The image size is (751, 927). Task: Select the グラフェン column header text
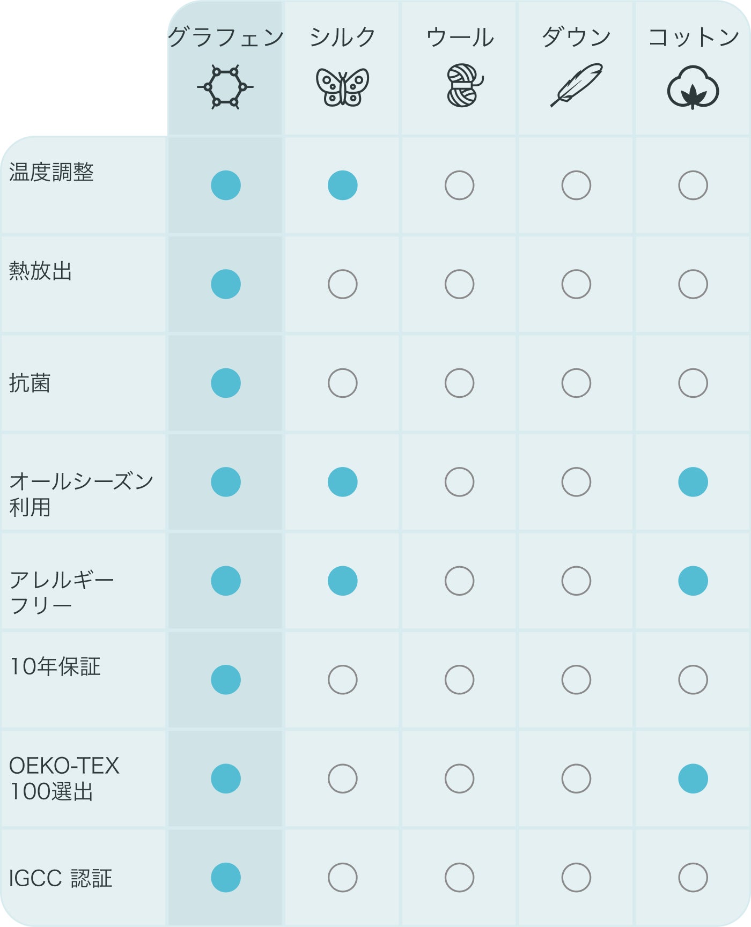(x=225, y=38)
